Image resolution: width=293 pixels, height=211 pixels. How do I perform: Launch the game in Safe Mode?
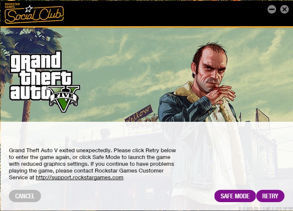pyautogui.click(x=235, y=196)
